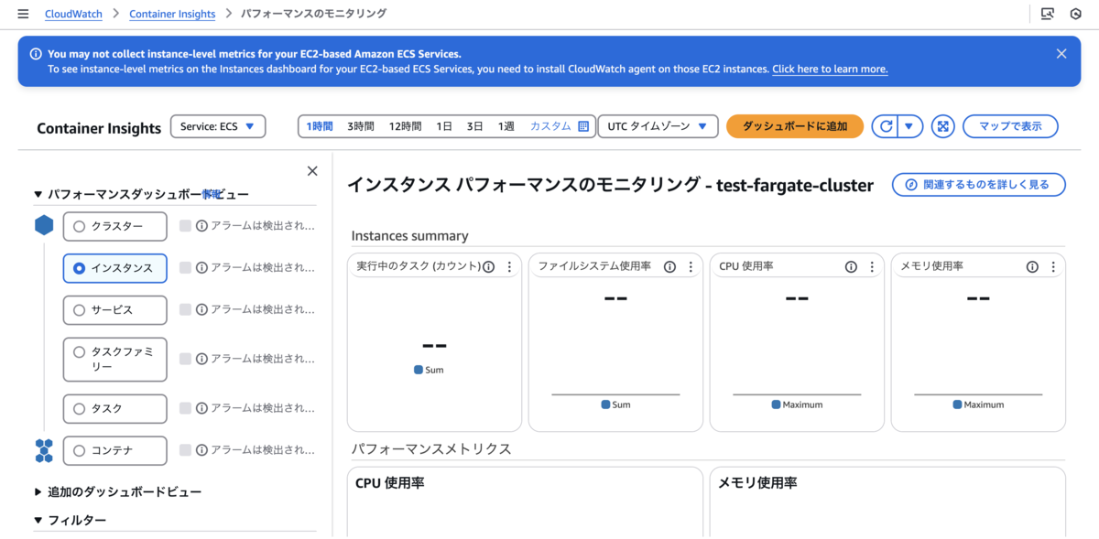Open the Click here to learn more link
The width and height of the screenshot is (1099, 539).
(x=830, y=69)
